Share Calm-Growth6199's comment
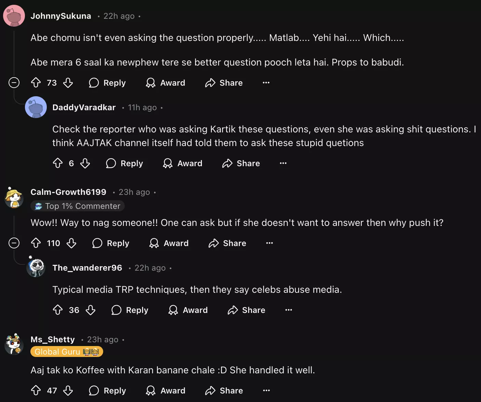Image resolution: width=481 pixels, height=402 pixels. pyautogui.click(x=228, y=243)
